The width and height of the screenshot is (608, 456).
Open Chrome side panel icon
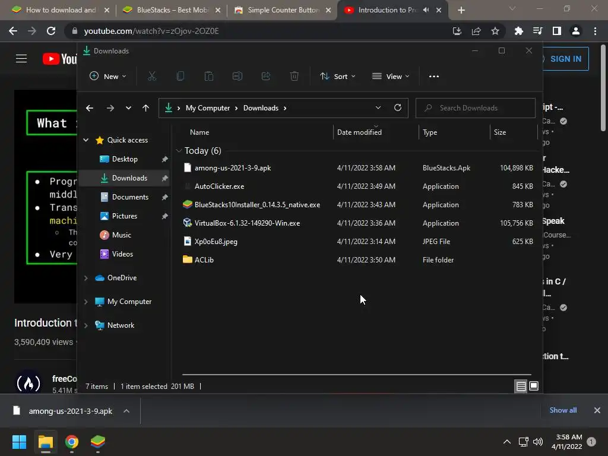point(557,31)
